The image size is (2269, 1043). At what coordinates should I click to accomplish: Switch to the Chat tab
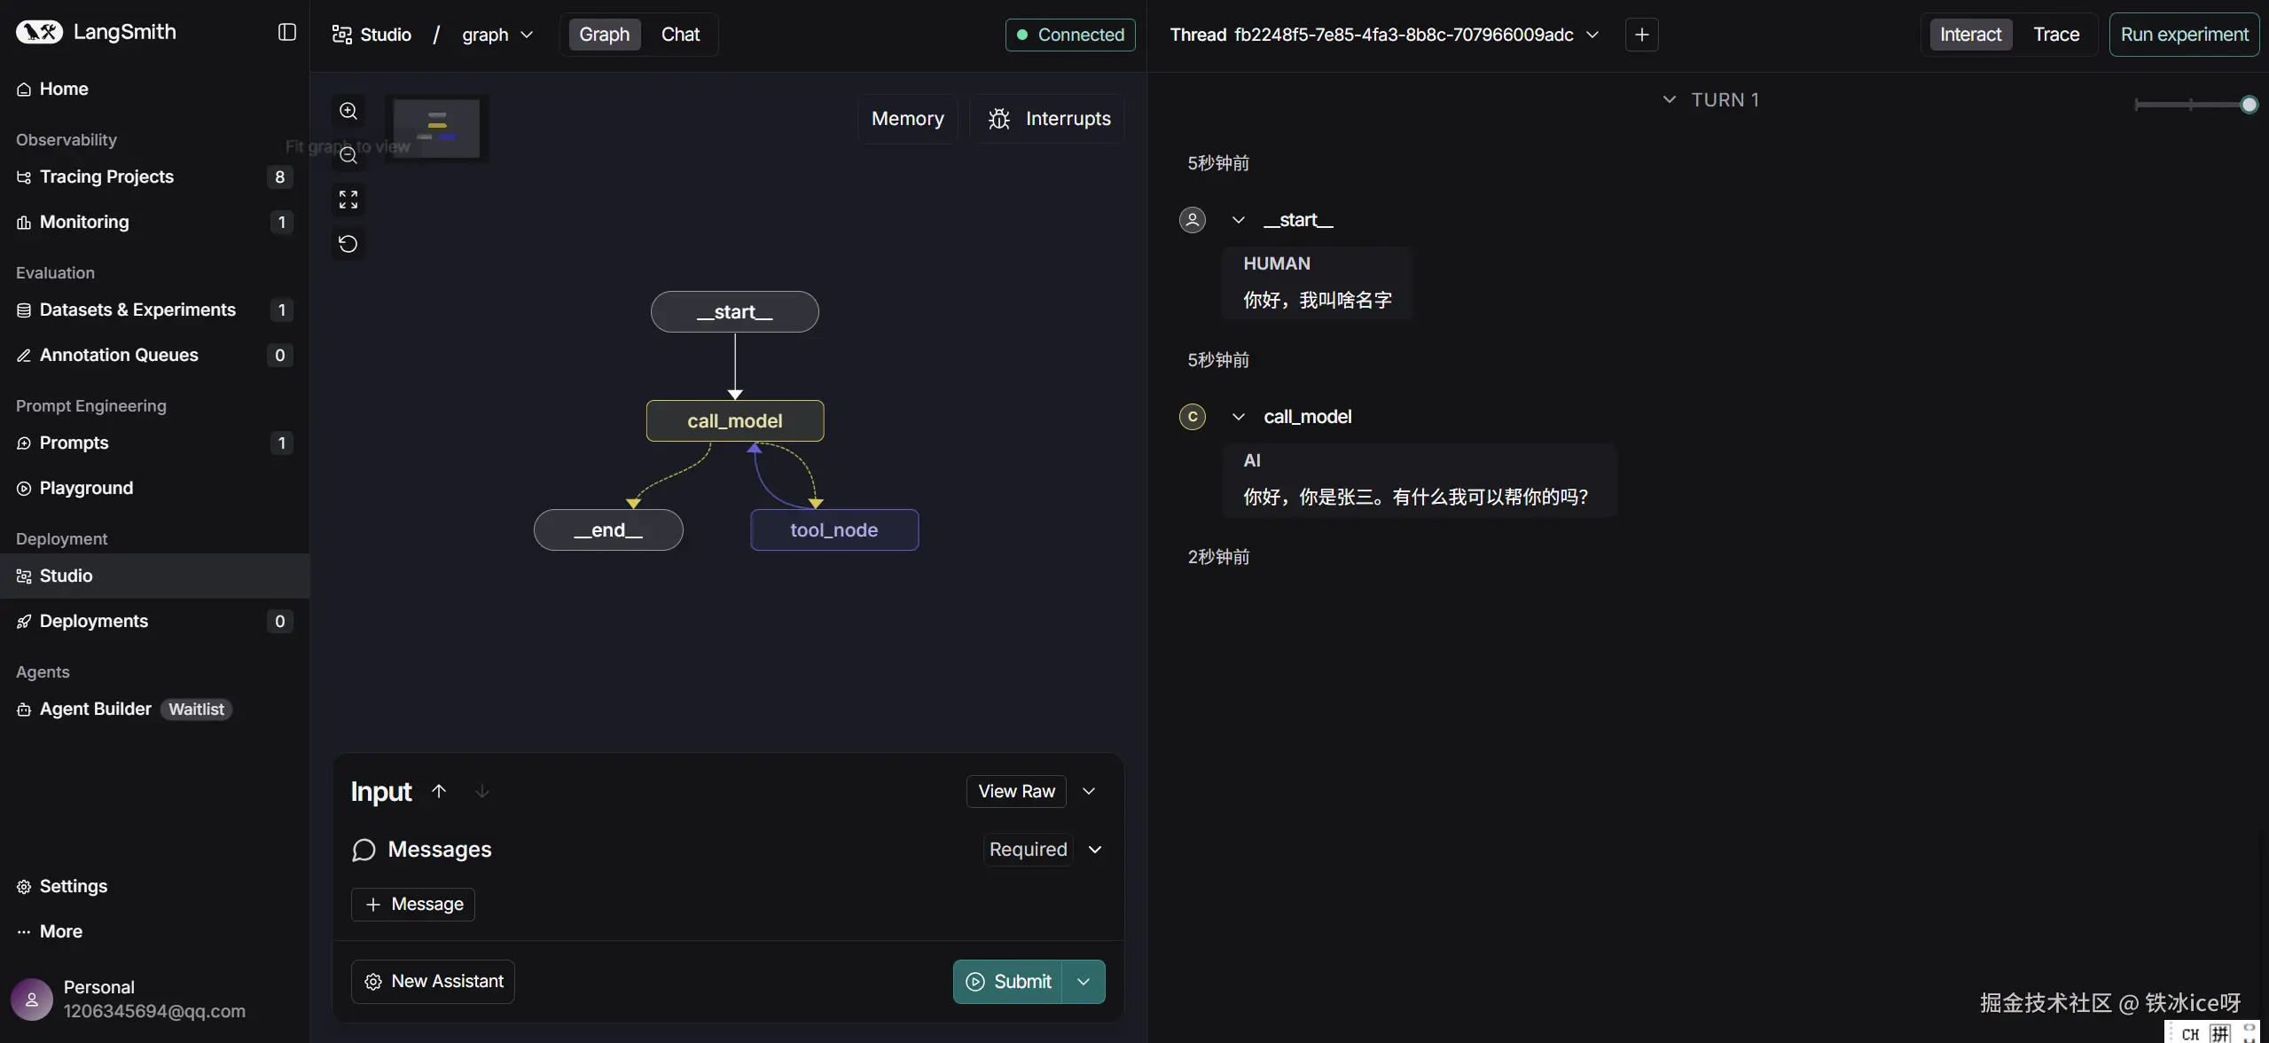click(680, 35)
